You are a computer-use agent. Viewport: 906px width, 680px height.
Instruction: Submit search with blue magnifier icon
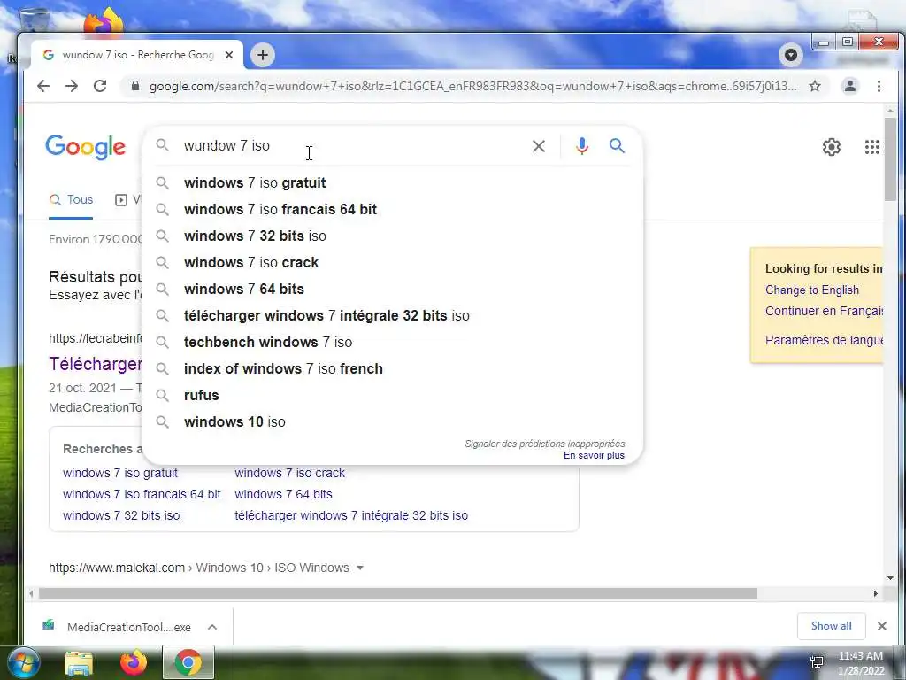pos(617,146)
